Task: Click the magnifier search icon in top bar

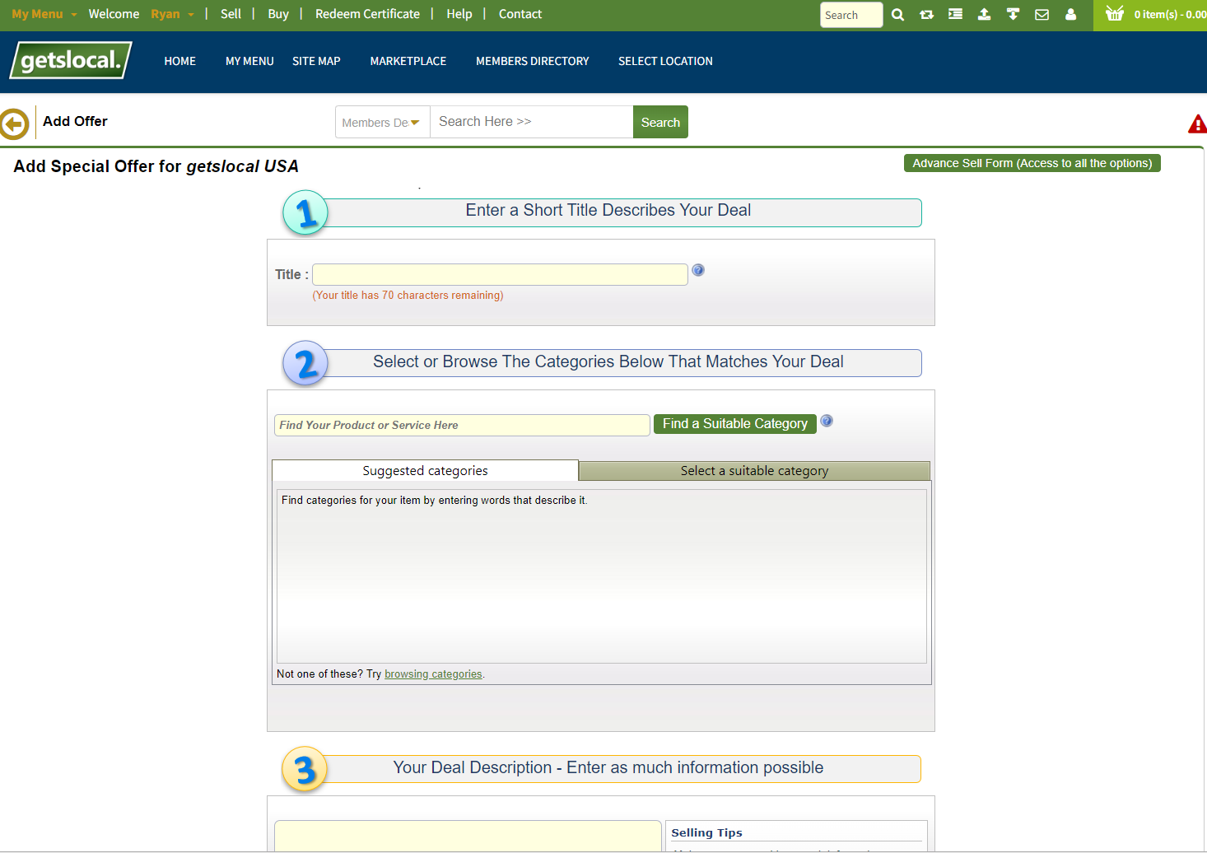Action: point(897,15)
